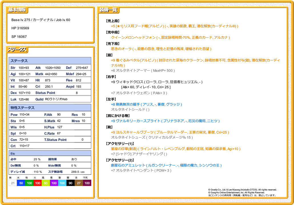Click the ヨルスキャールヴブーツ shoes entry
The image size is (294, 205).
pyautogui.click(x=170, y=132)
